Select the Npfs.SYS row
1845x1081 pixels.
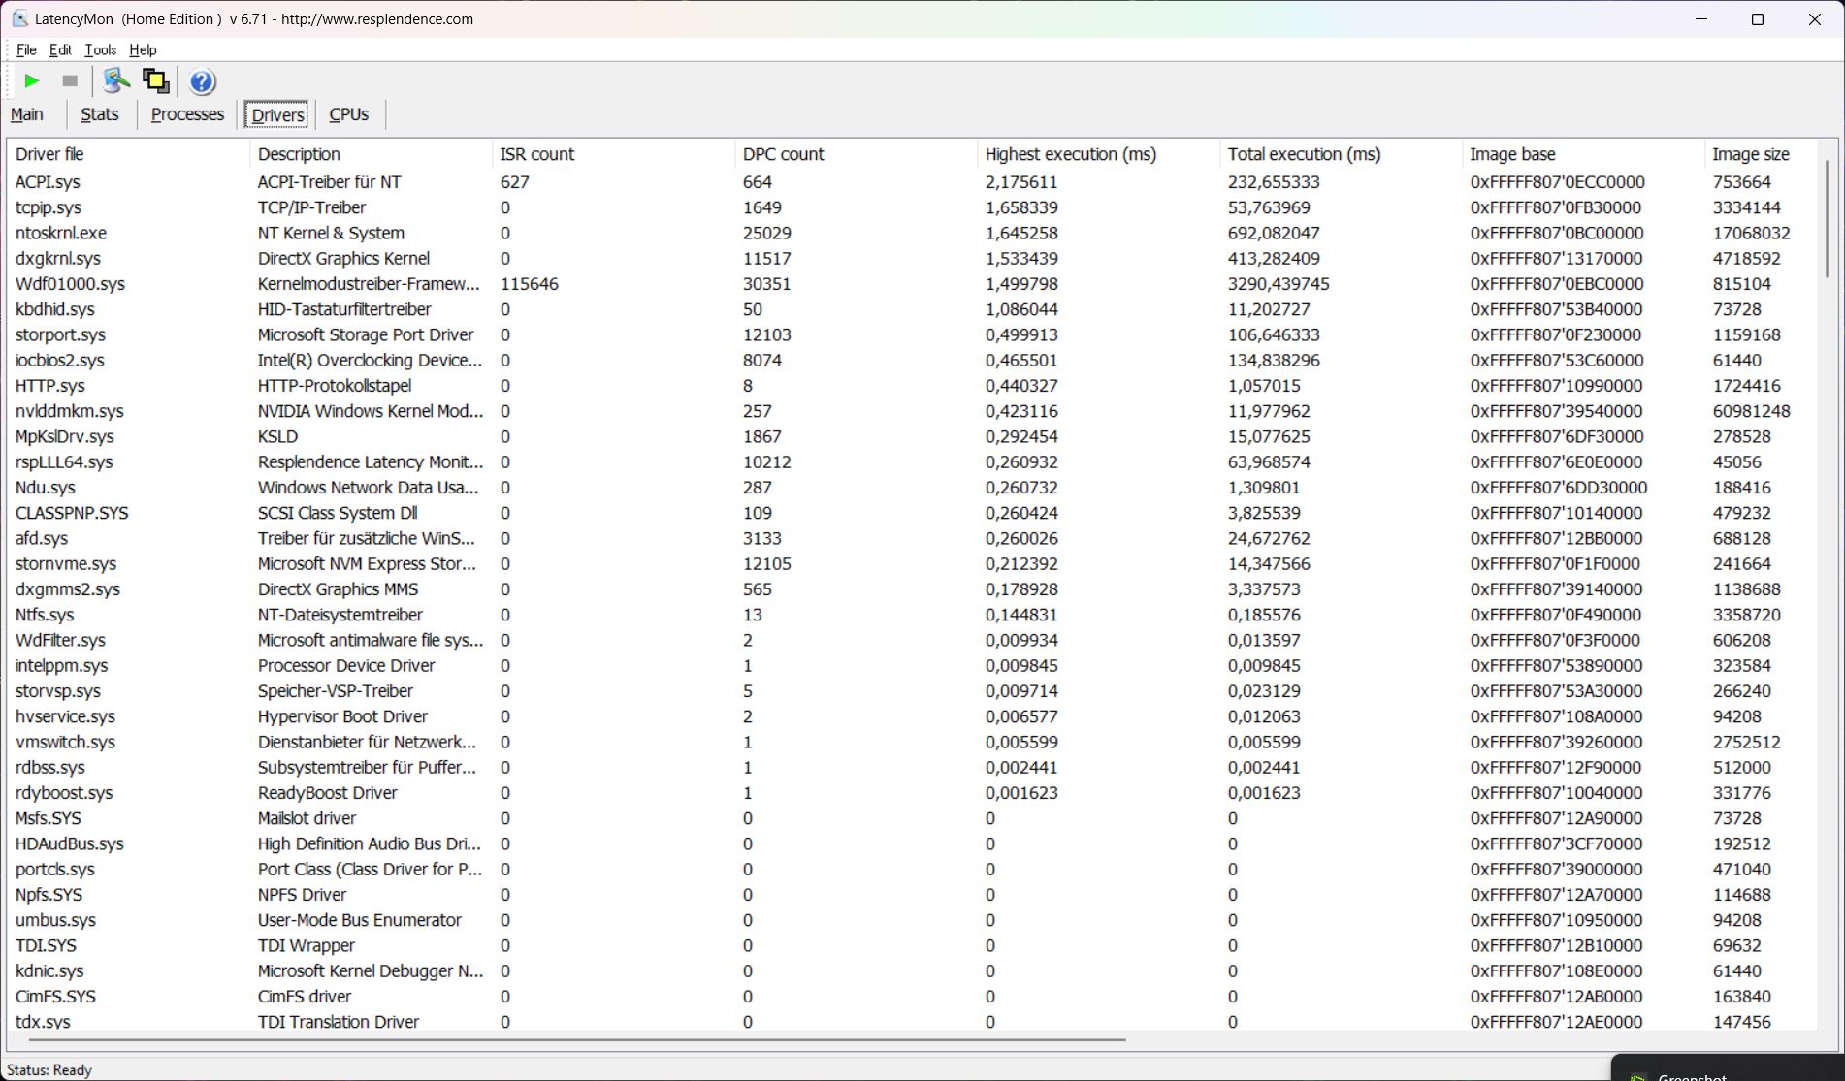[912, 895]
